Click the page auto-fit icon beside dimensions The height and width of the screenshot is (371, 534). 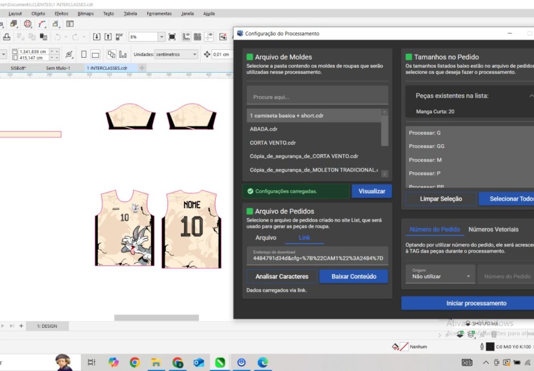click(69, 54)
